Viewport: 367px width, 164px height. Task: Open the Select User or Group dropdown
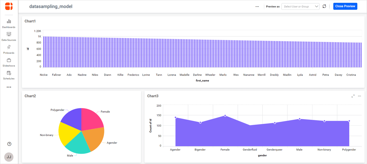[300, 6]
